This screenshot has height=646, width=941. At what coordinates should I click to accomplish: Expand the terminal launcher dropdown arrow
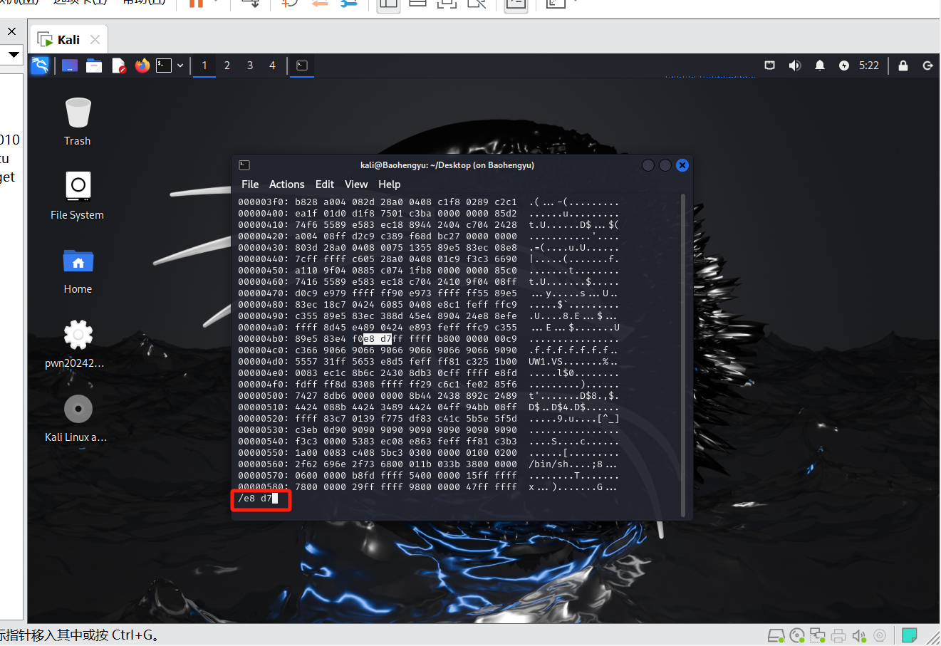[x=180, y=66]
